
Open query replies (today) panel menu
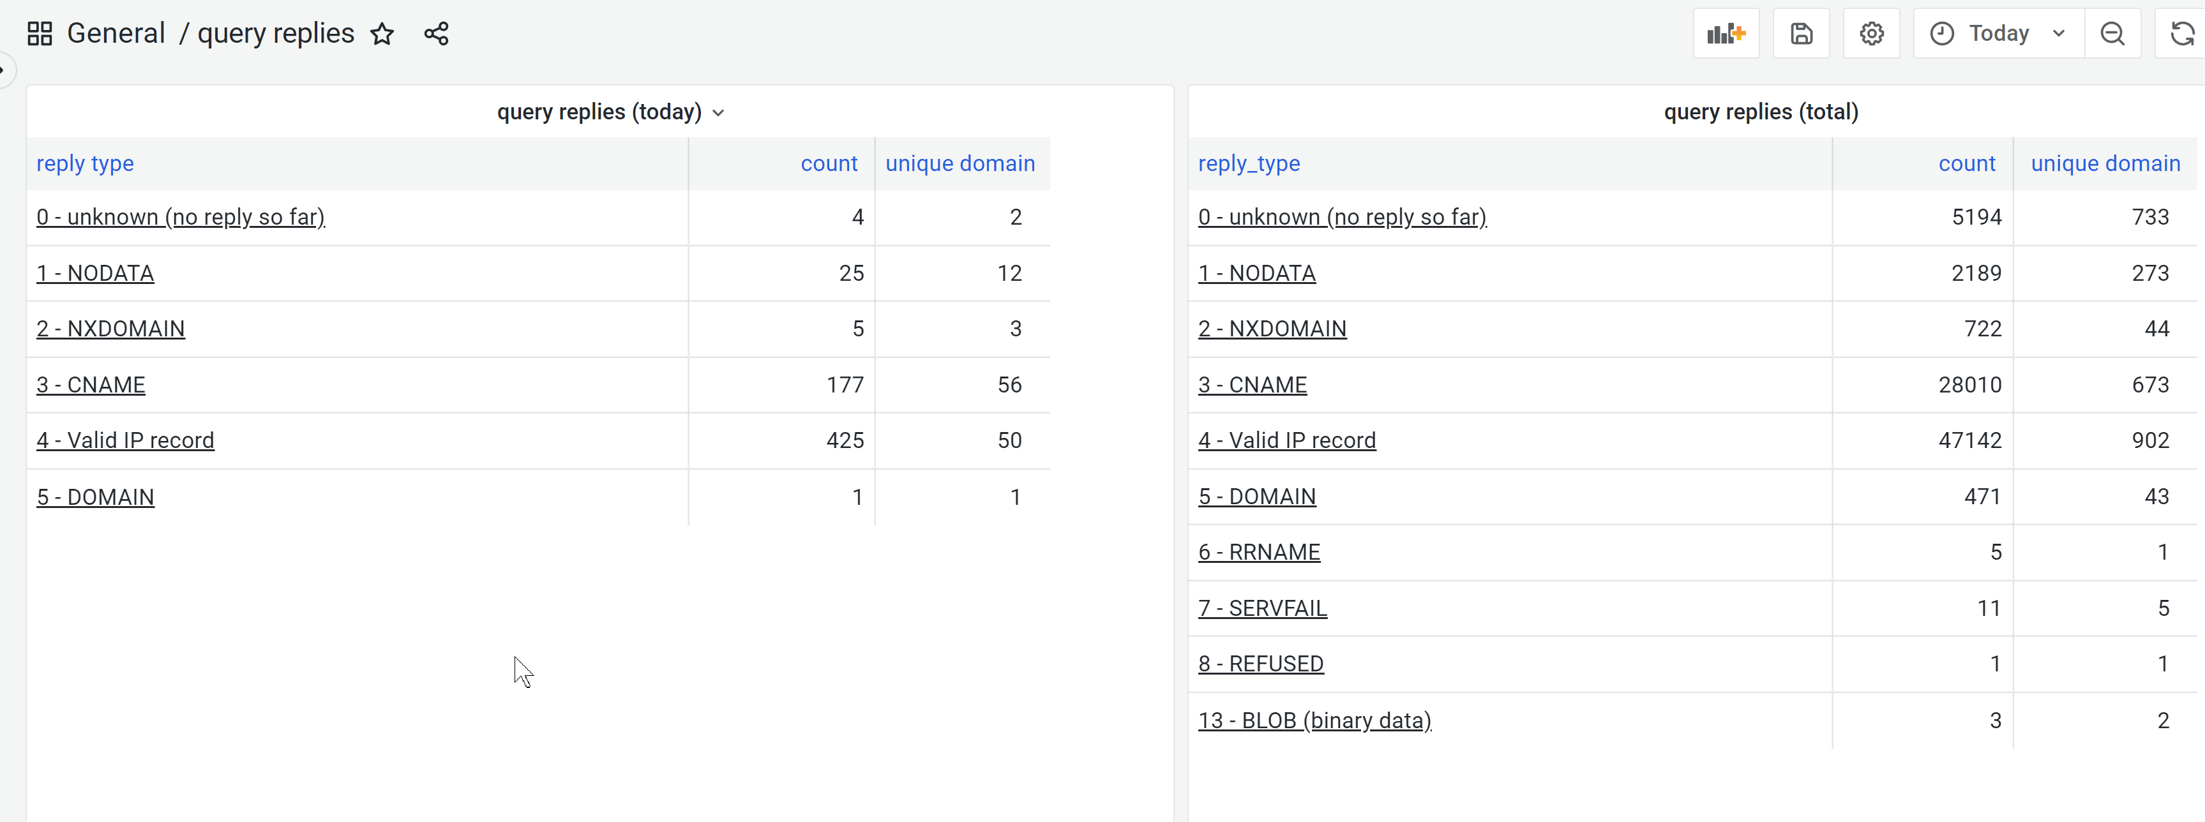point(718,113)
